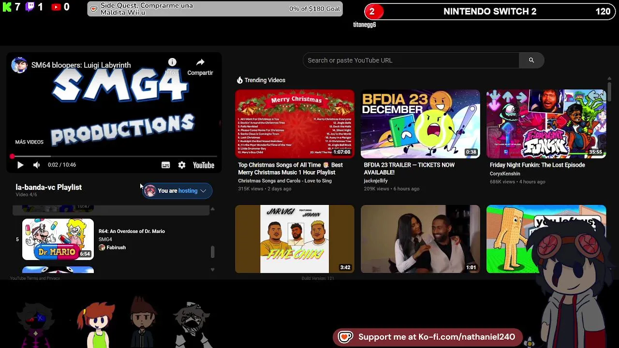The image size is (619, 348).
Task: Open YouTube Terms and Privacy link
Action: tap(35, 278)
